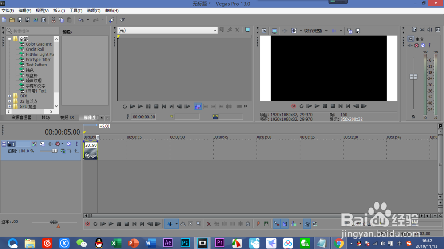Open track 1 compositing mode icon

63,152
